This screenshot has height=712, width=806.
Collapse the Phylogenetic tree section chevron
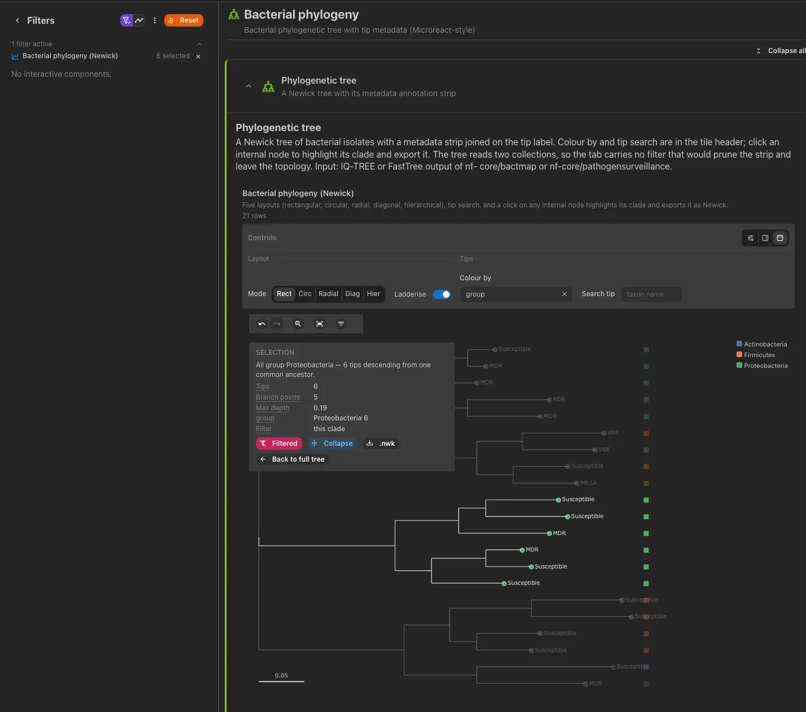pyautogui.click(x=249, y=86)
